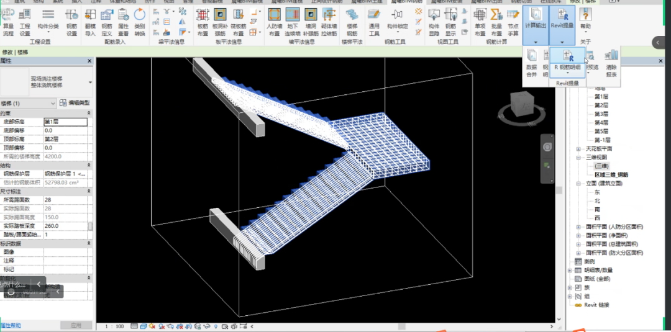Toggle visual style in view control bar

[x=142, y=326]
